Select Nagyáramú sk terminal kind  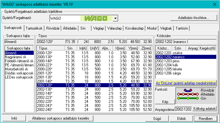(19, 57)
